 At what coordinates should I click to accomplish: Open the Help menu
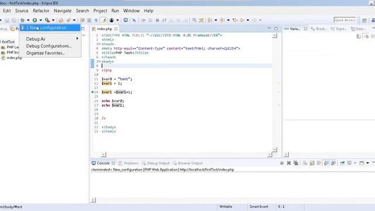pyautogui.click(x=148, y=11)
